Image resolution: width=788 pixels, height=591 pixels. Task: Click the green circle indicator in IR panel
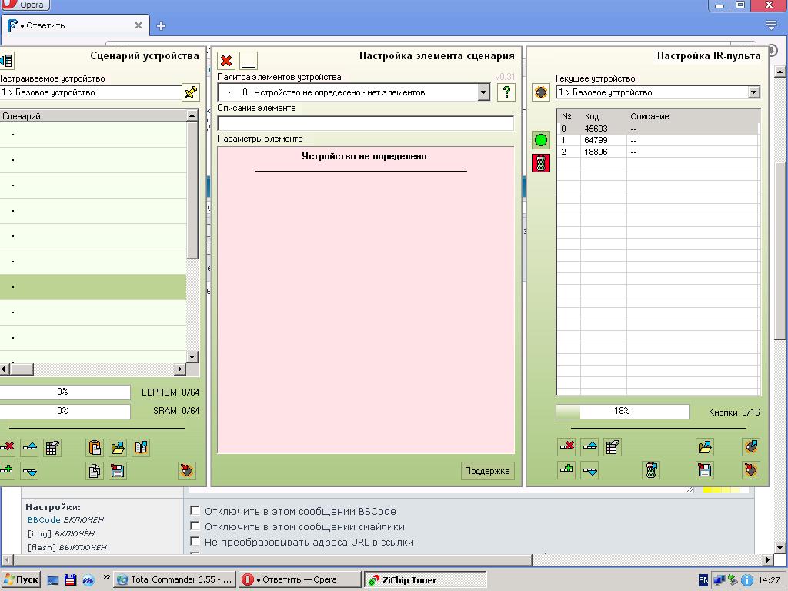coord(541,140)
